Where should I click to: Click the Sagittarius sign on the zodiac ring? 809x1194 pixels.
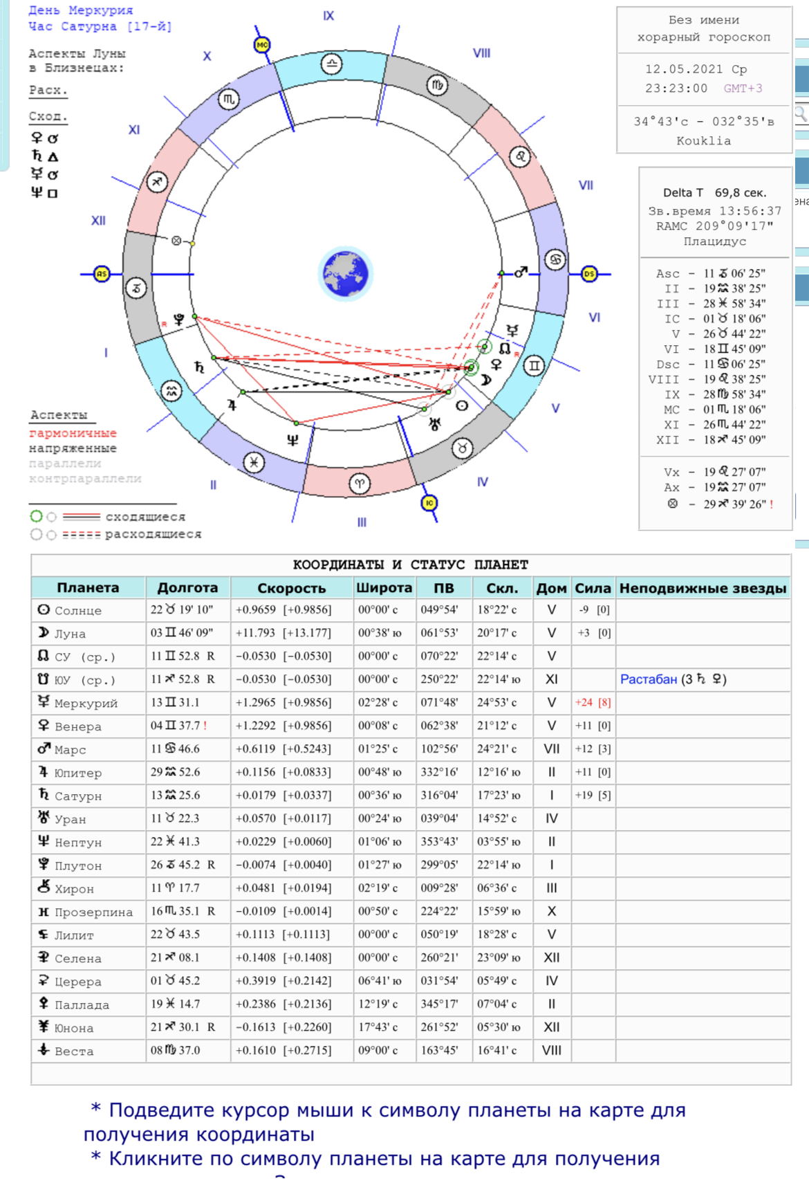point(157,183)
